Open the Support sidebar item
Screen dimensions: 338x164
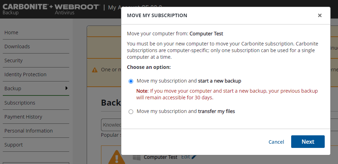13,145
